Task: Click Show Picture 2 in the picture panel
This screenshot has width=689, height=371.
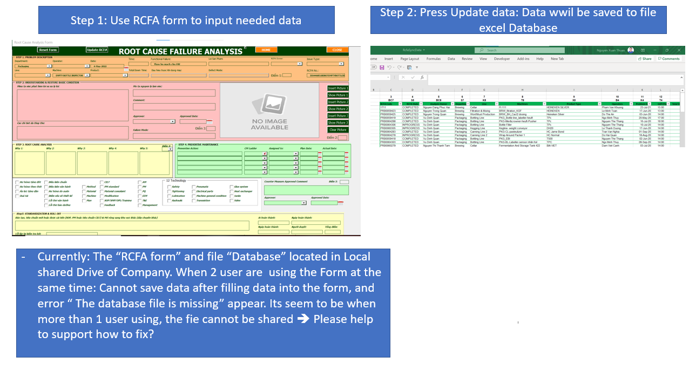Action: click(337, 109)
